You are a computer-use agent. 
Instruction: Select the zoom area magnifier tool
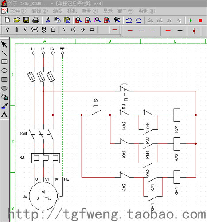coord(98,20)
